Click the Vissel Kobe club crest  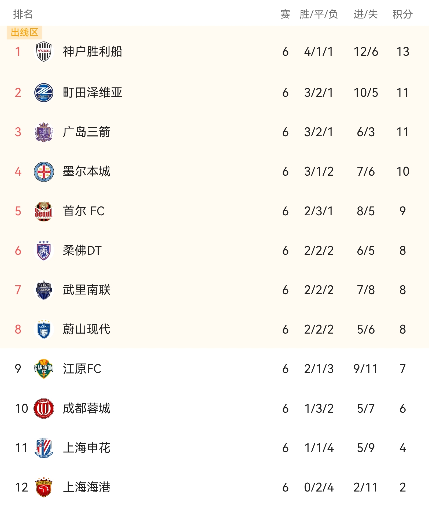tap(44, 51)
